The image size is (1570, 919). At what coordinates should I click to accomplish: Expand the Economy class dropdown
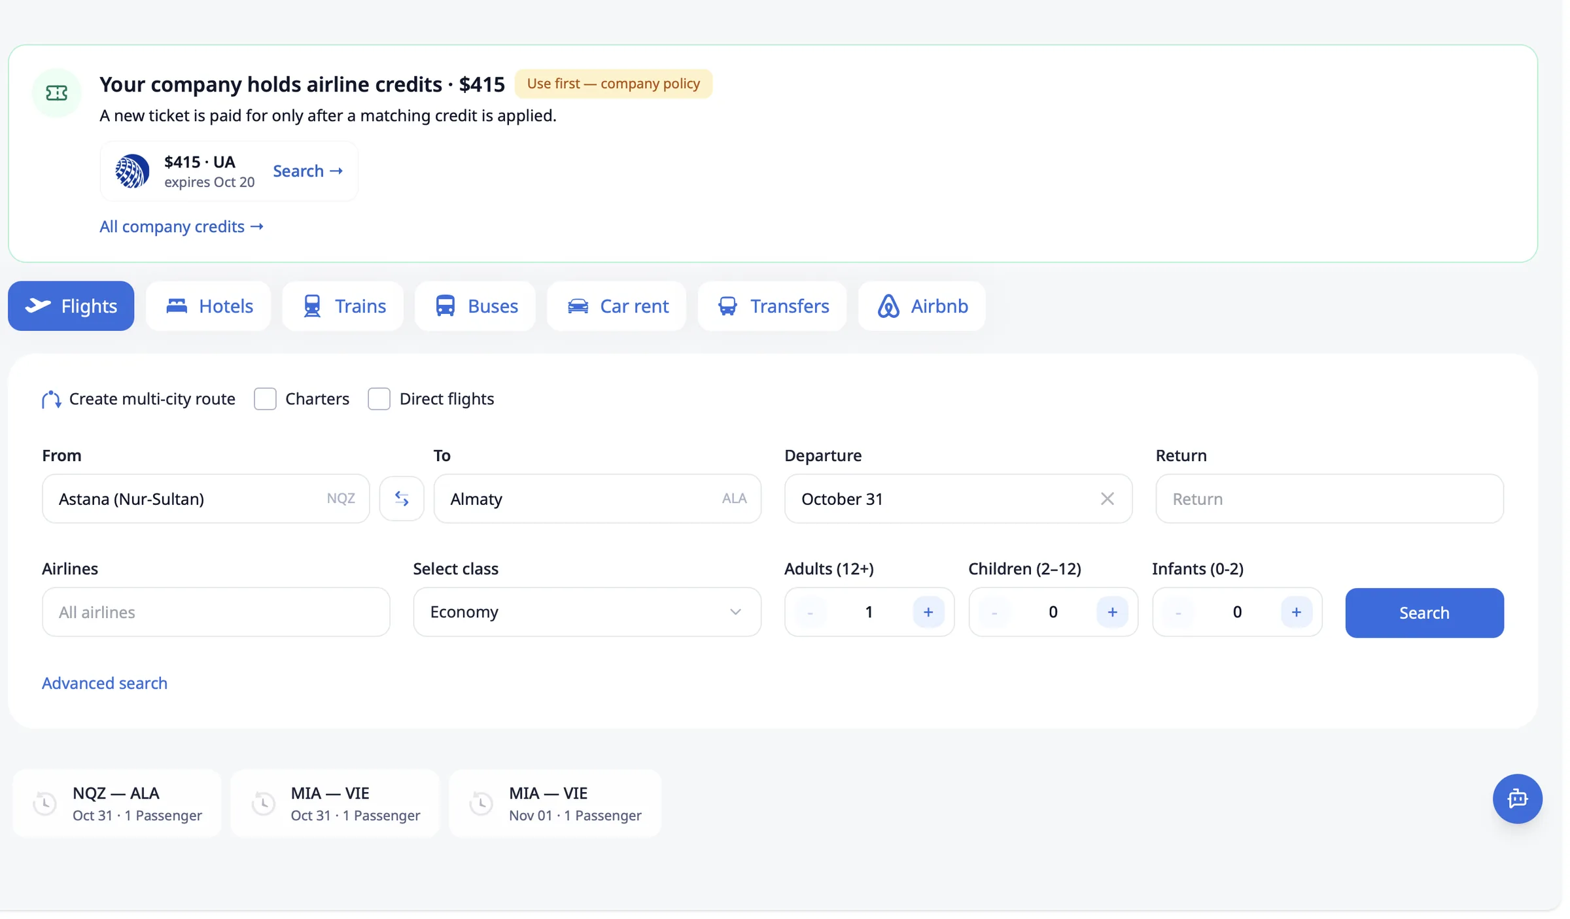point(587,612)
